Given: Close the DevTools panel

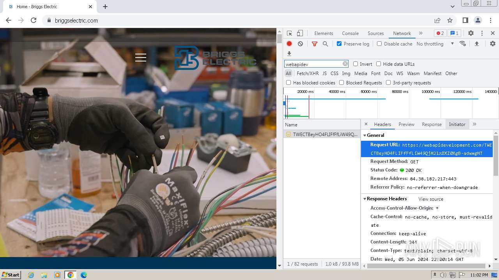Looking at the screenshot, I should [x=493, y=33].
